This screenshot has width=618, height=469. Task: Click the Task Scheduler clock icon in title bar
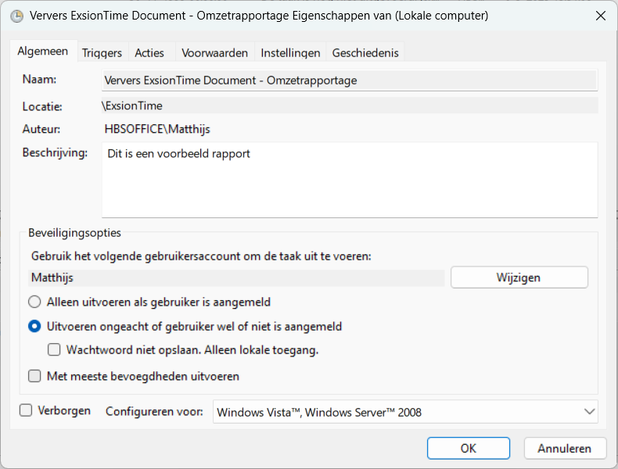tap(16, 16)
